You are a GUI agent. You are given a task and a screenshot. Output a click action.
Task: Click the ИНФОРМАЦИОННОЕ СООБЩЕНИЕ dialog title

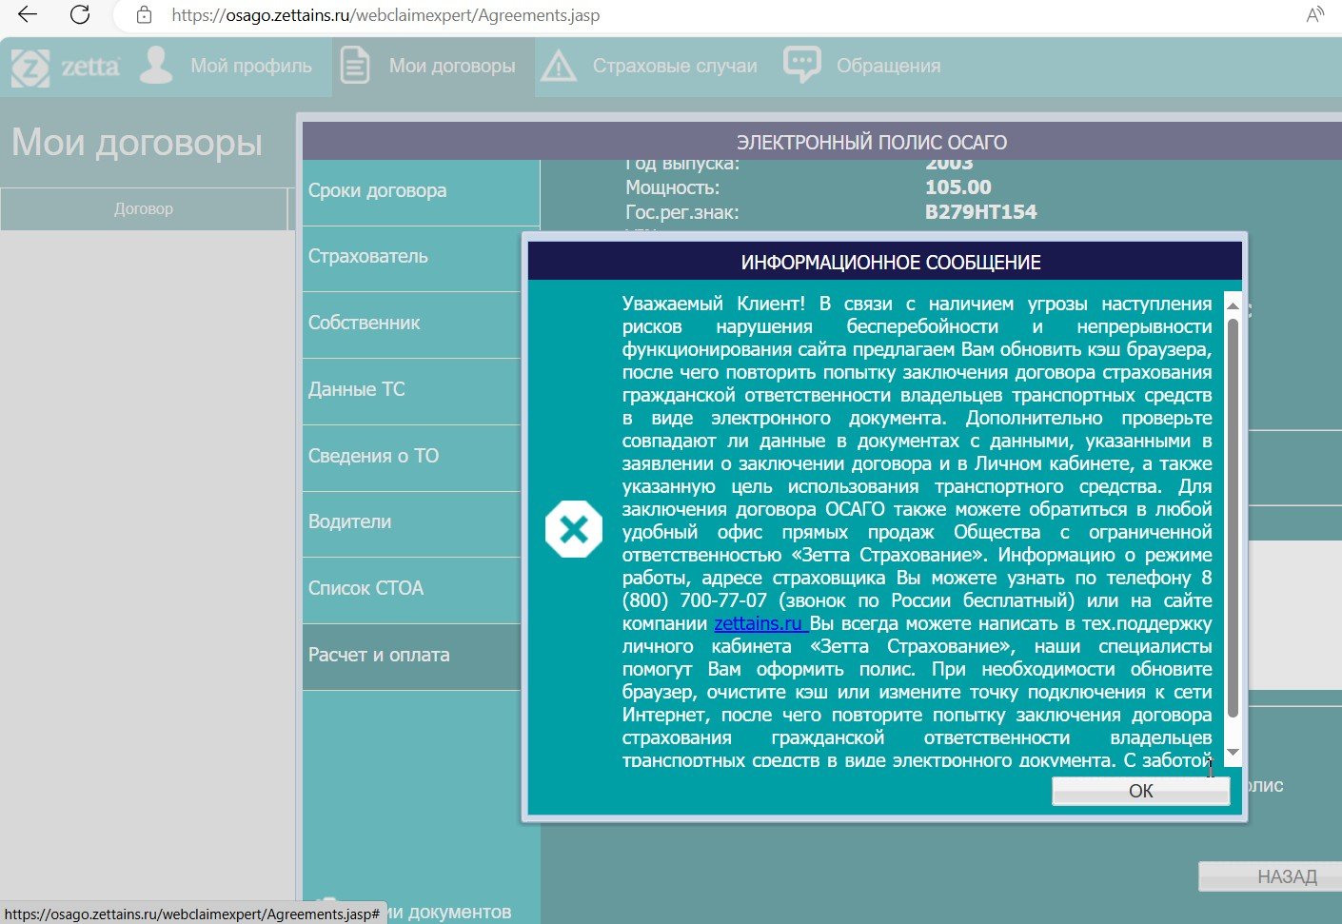[x=891, y=263]
